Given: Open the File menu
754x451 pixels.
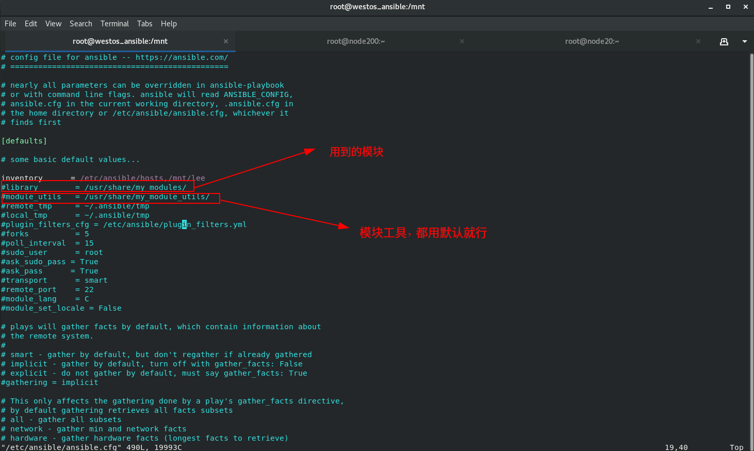Looking at the screenshot, I should click(x=10, y=24).
